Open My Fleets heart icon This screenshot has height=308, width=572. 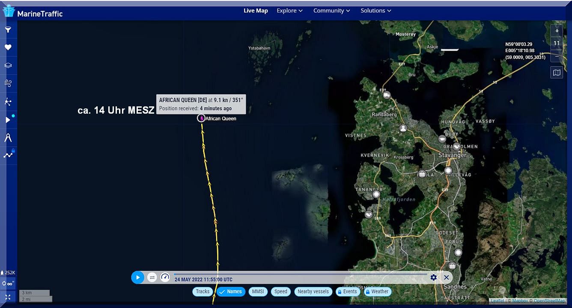[8, 47]
